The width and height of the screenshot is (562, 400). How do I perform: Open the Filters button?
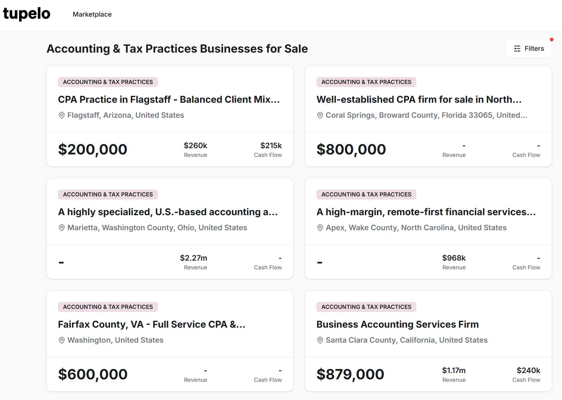tap(529, 48)
